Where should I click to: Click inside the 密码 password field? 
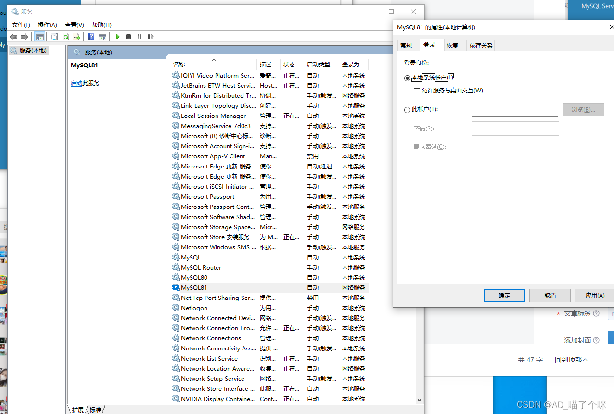[515, 128]
